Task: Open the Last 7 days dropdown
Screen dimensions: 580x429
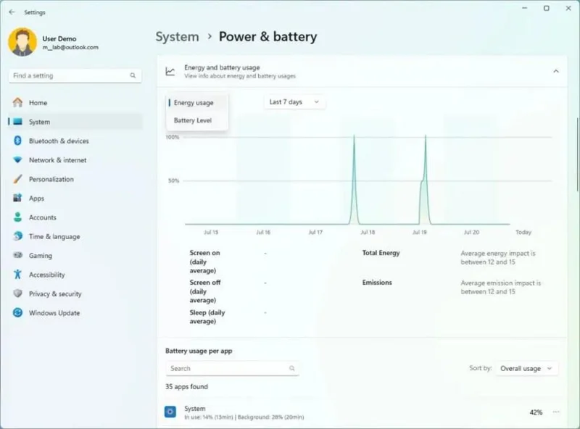Action: pyautogui.click(x=294, y=102)
